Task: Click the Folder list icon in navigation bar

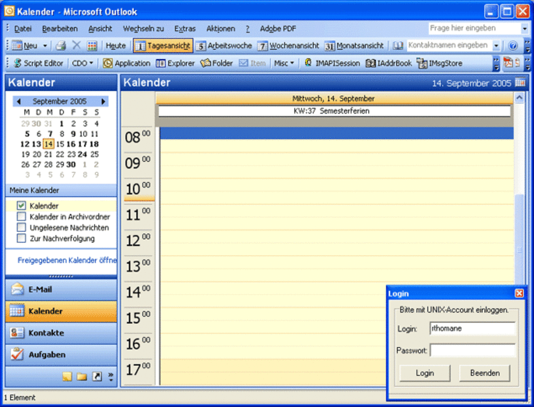Action: pyautogui.click(x=82, y=377)
